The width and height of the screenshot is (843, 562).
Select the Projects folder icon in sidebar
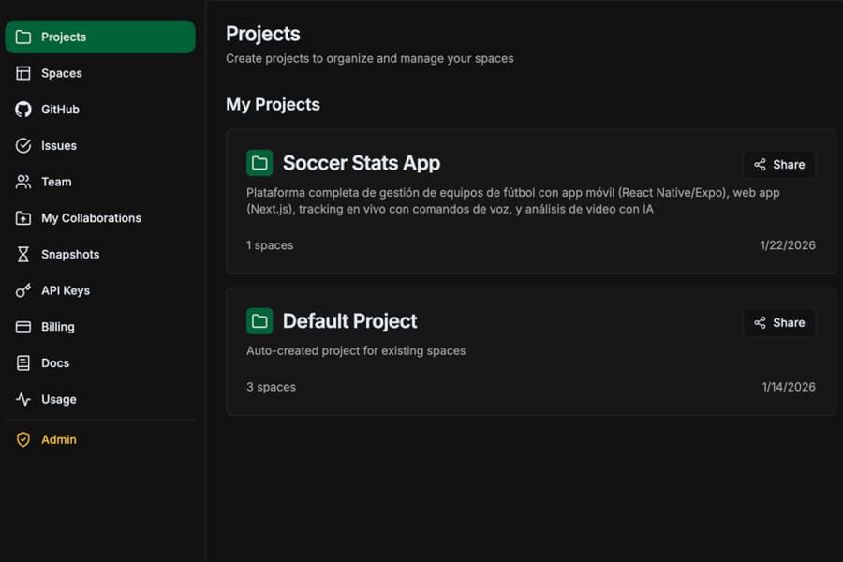tap(23, 37)
